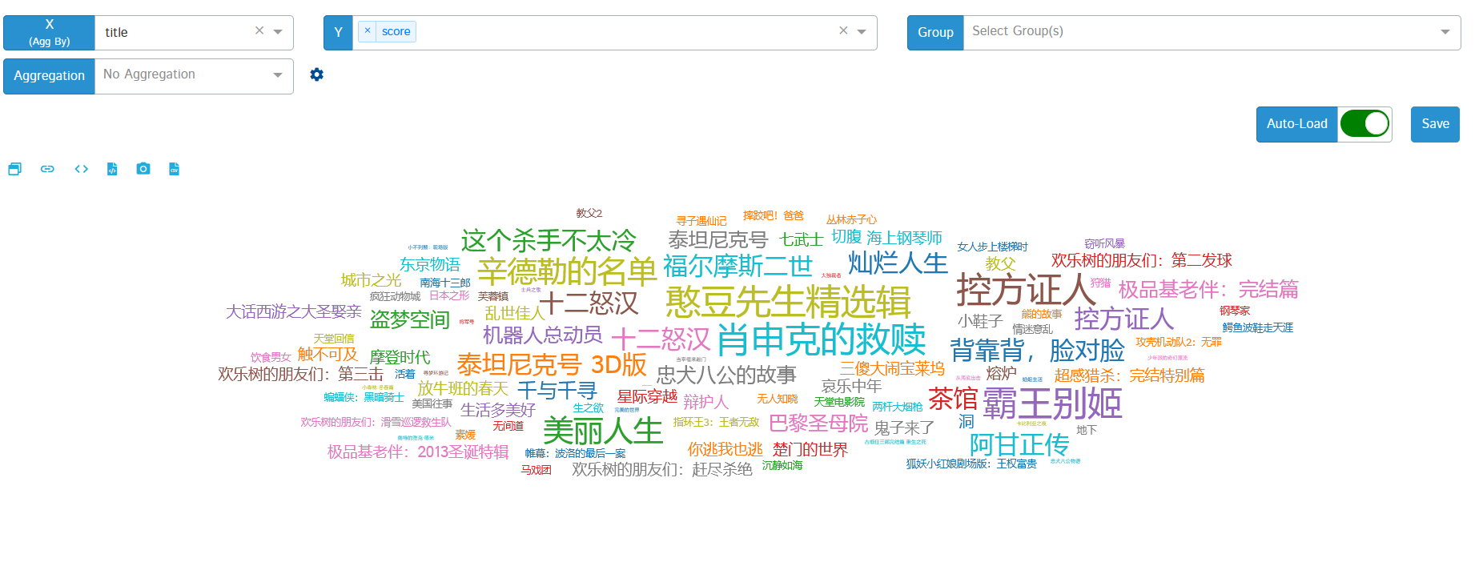Click word '美丽人生' in cloud
Image resolution: width=1483 pixels, height=566 pixels.
(x=603, y=432)
